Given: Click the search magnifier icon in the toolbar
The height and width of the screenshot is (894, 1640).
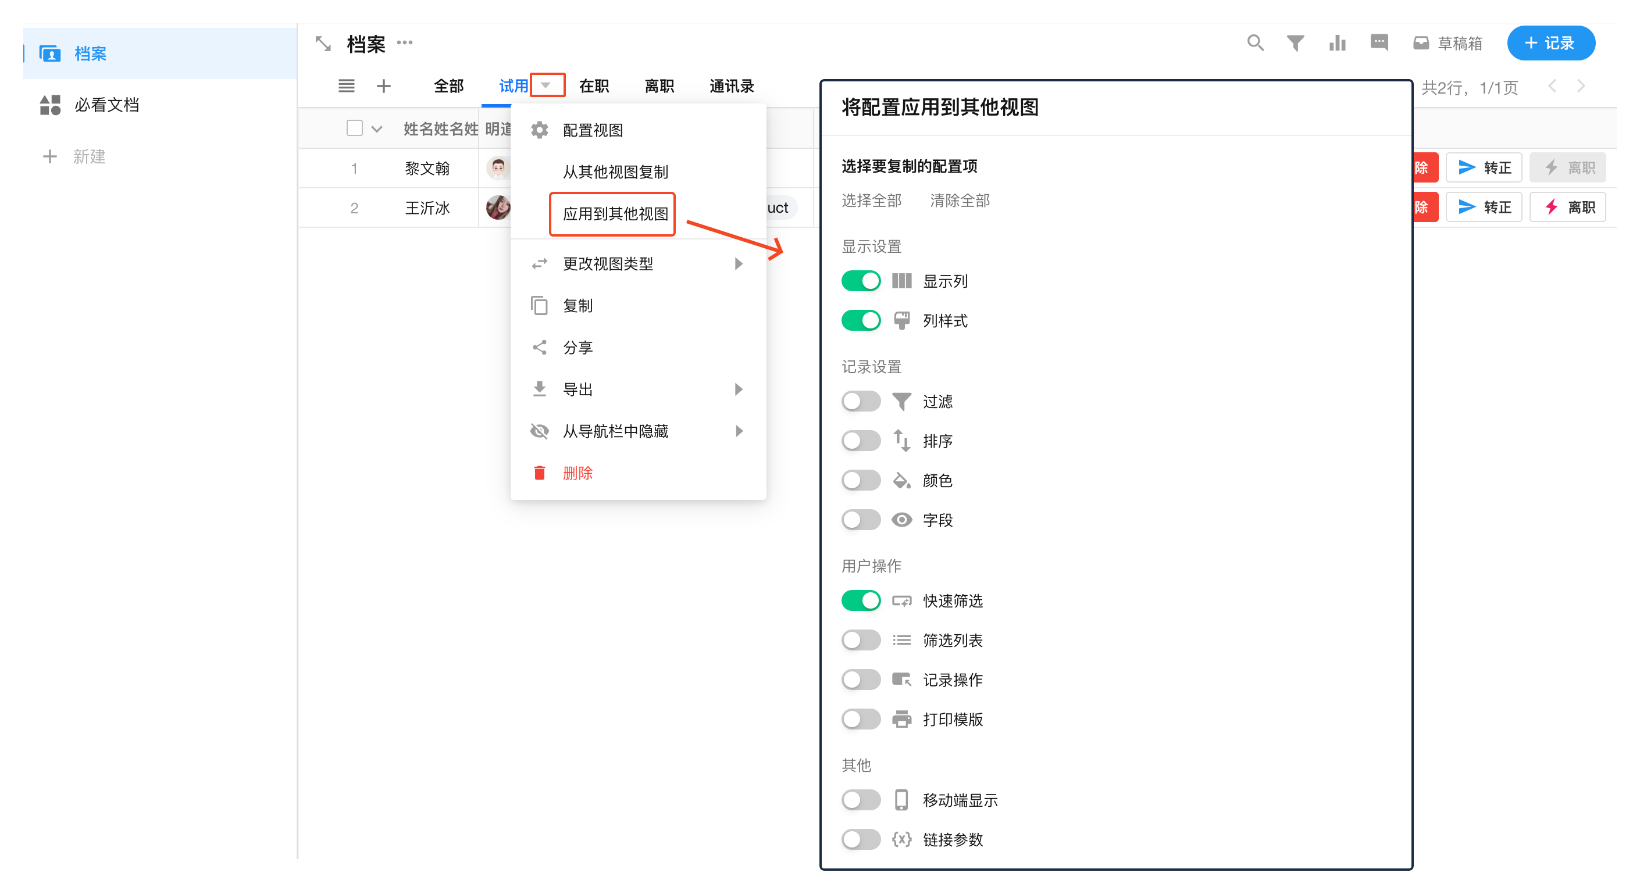Looking at the screenshot, I should (x=1255, y=42).
